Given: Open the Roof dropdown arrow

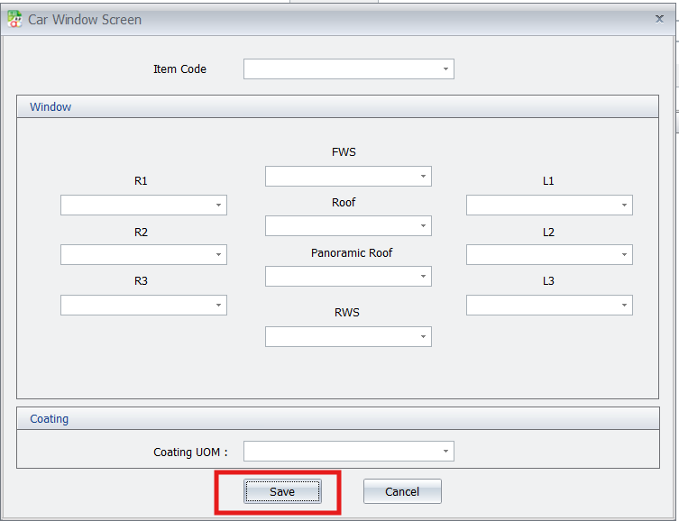Looking at the screenshot, I should [x=423, y=225].
